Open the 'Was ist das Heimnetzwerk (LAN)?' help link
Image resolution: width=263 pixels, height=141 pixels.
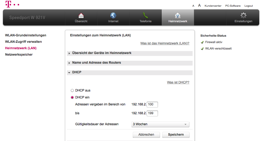coord(165,43)
